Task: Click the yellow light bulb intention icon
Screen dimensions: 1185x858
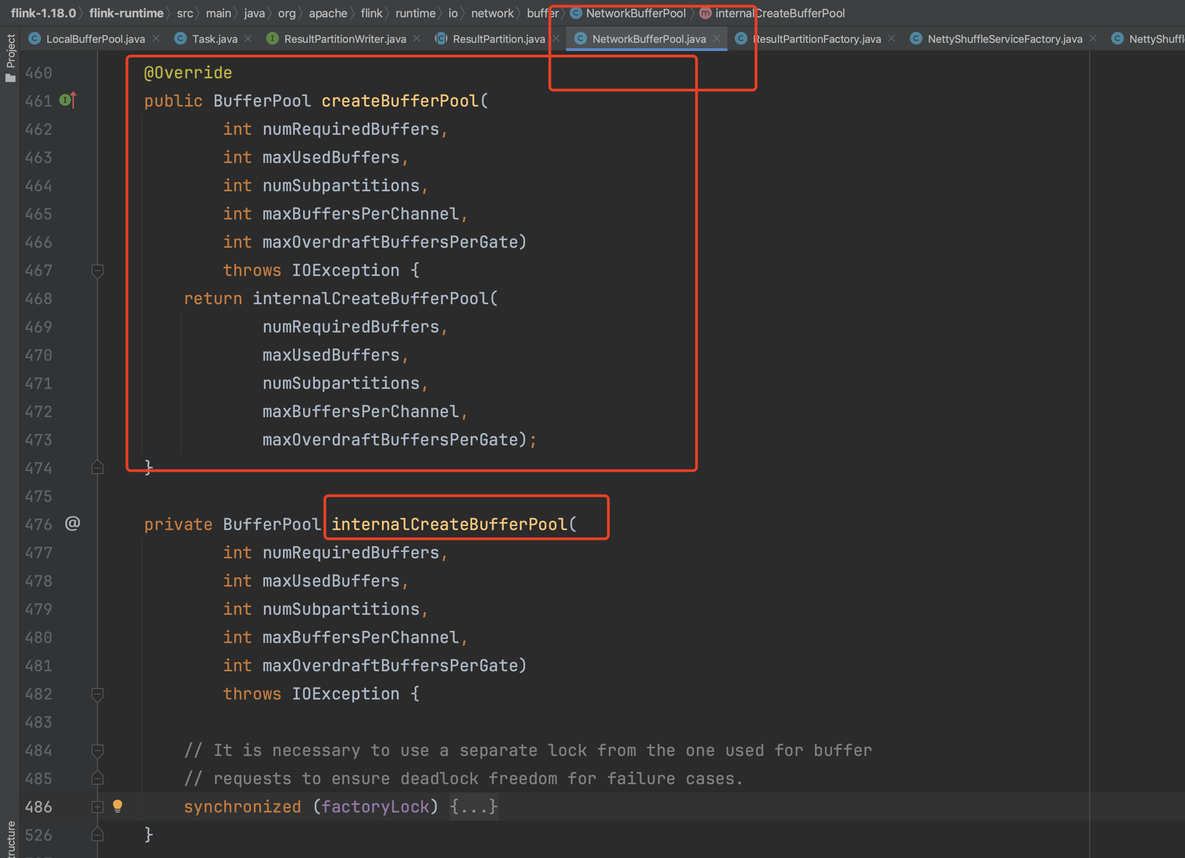Action: coord(118,806)
